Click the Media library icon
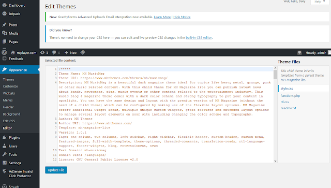Viewport: 331px width, 188px height. tap(5, 33)
